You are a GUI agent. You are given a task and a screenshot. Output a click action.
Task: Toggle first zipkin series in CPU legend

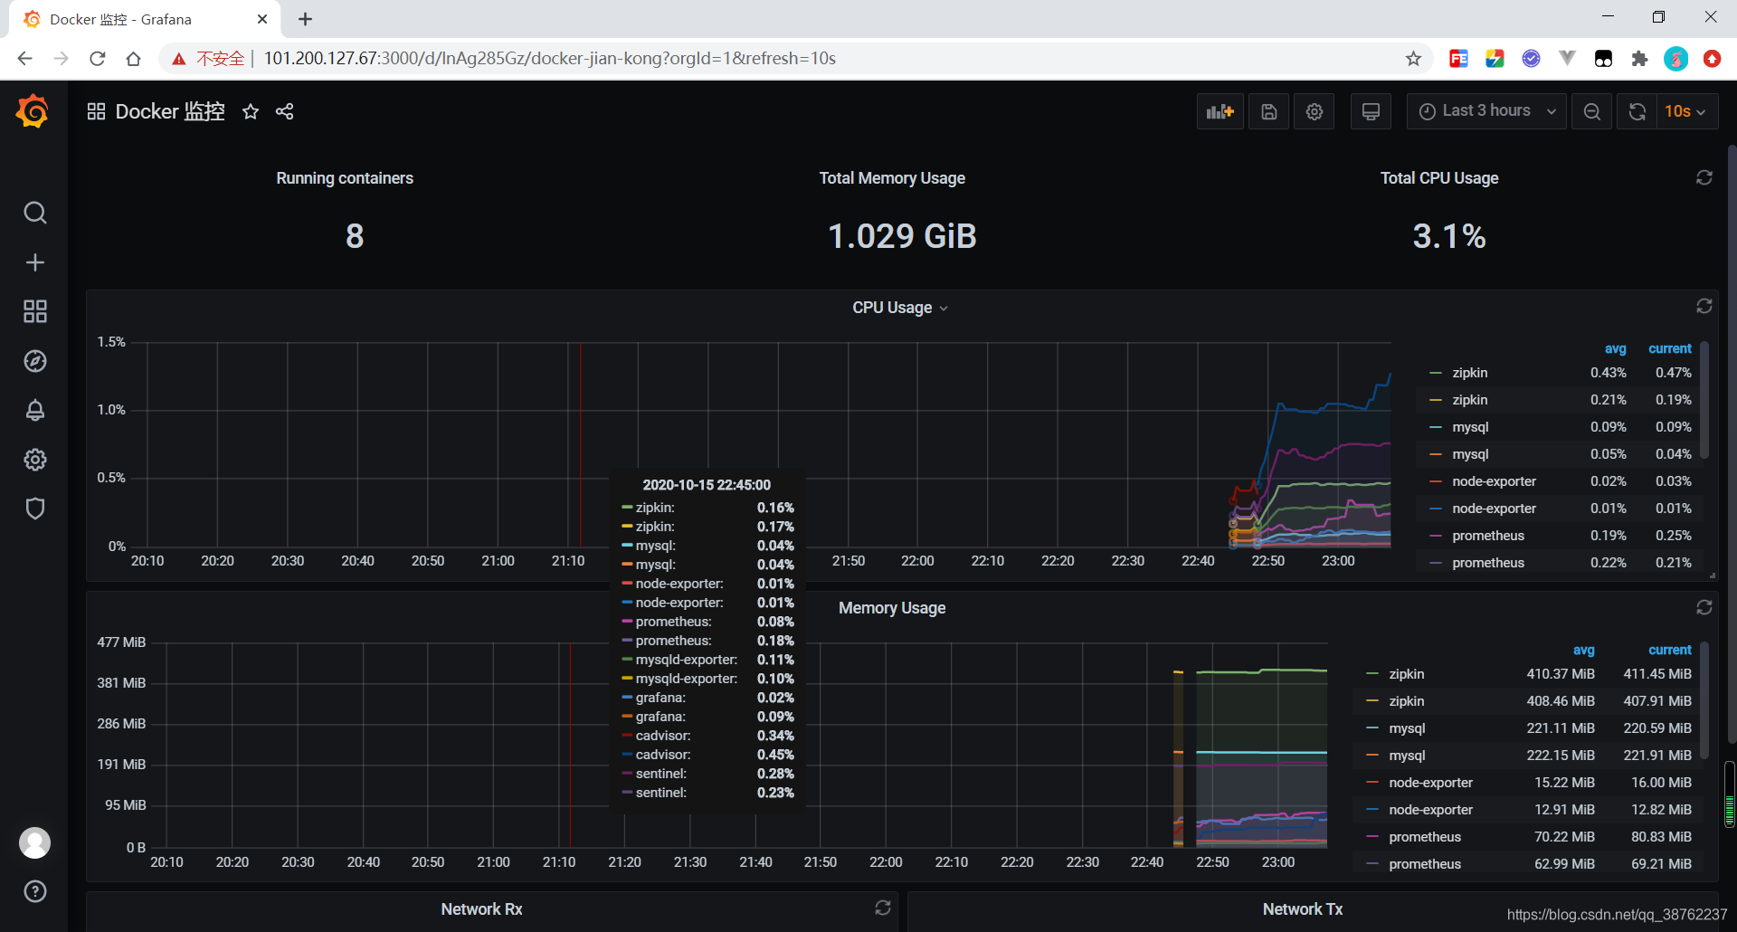click(1470, 373)
